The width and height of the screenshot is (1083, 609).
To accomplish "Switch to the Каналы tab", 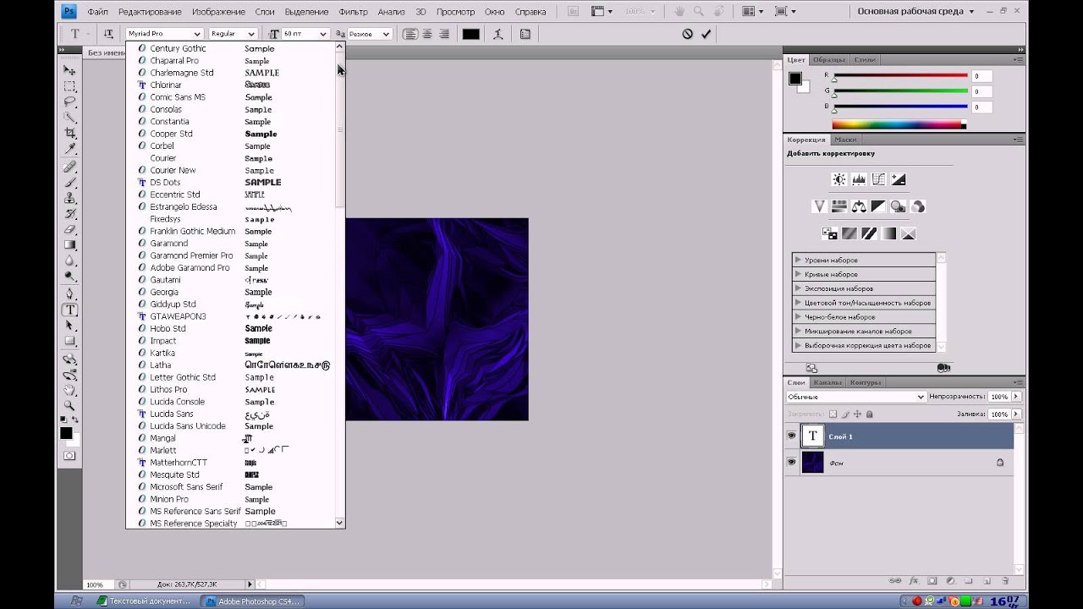I will (827, 382).
